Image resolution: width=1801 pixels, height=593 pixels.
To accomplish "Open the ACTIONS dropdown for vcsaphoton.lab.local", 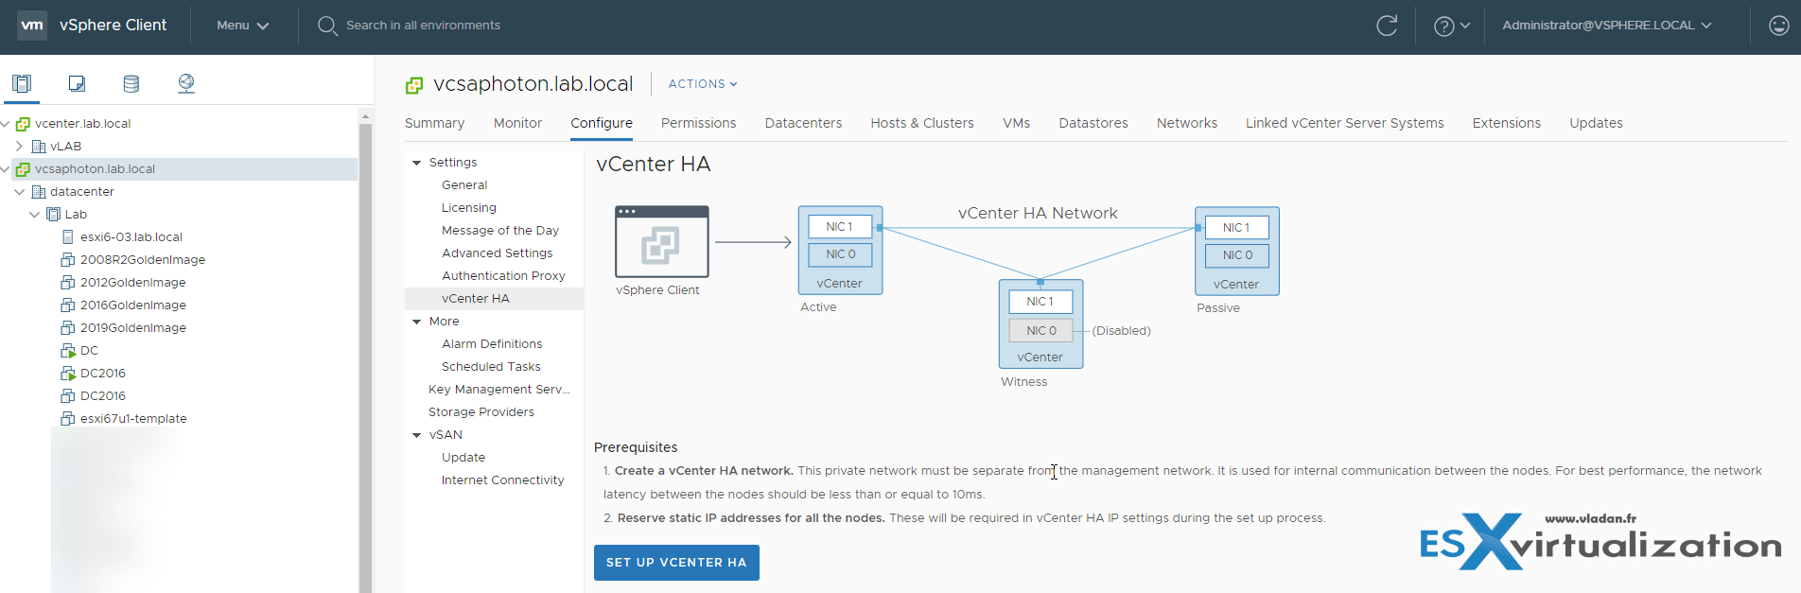I will click(702, 84).
